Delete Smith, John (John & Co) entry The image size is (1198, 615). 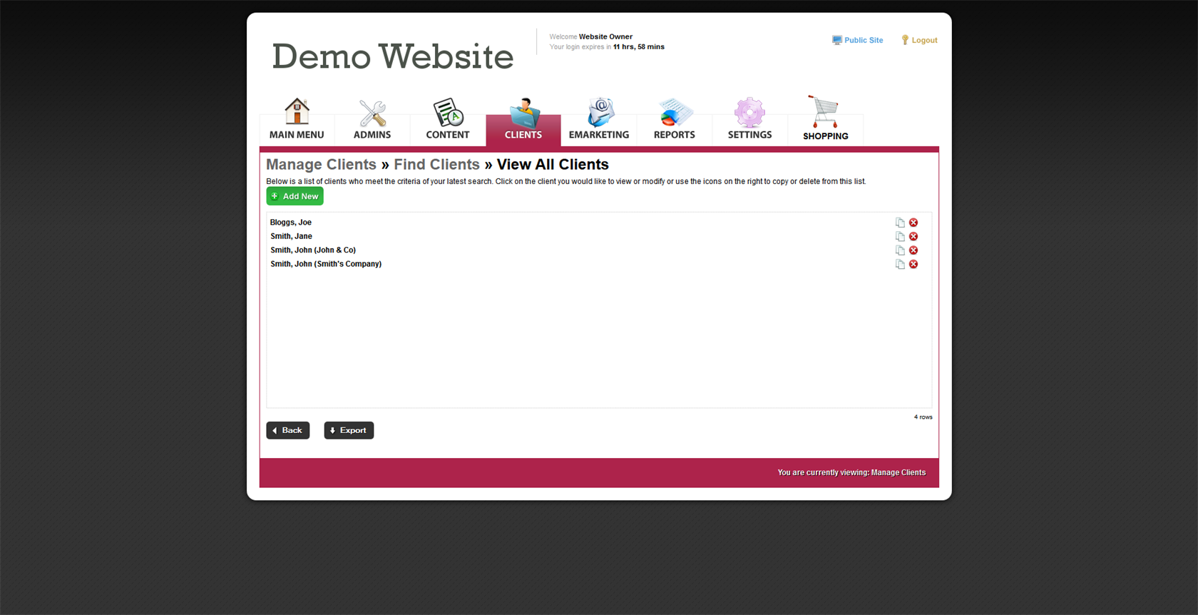[913, 250]
